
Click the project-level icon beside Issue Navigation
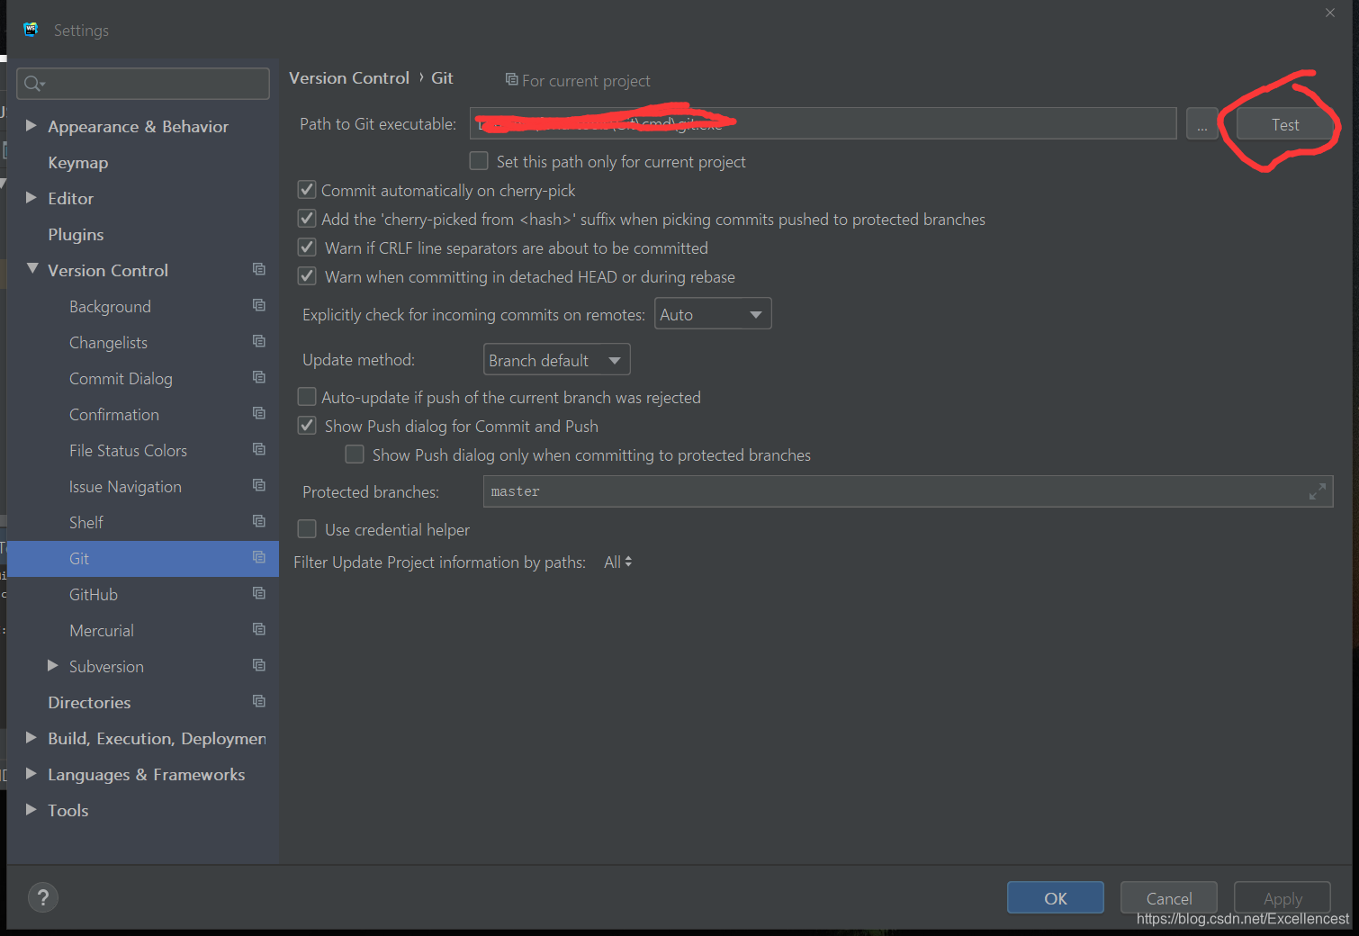(259, 485)
